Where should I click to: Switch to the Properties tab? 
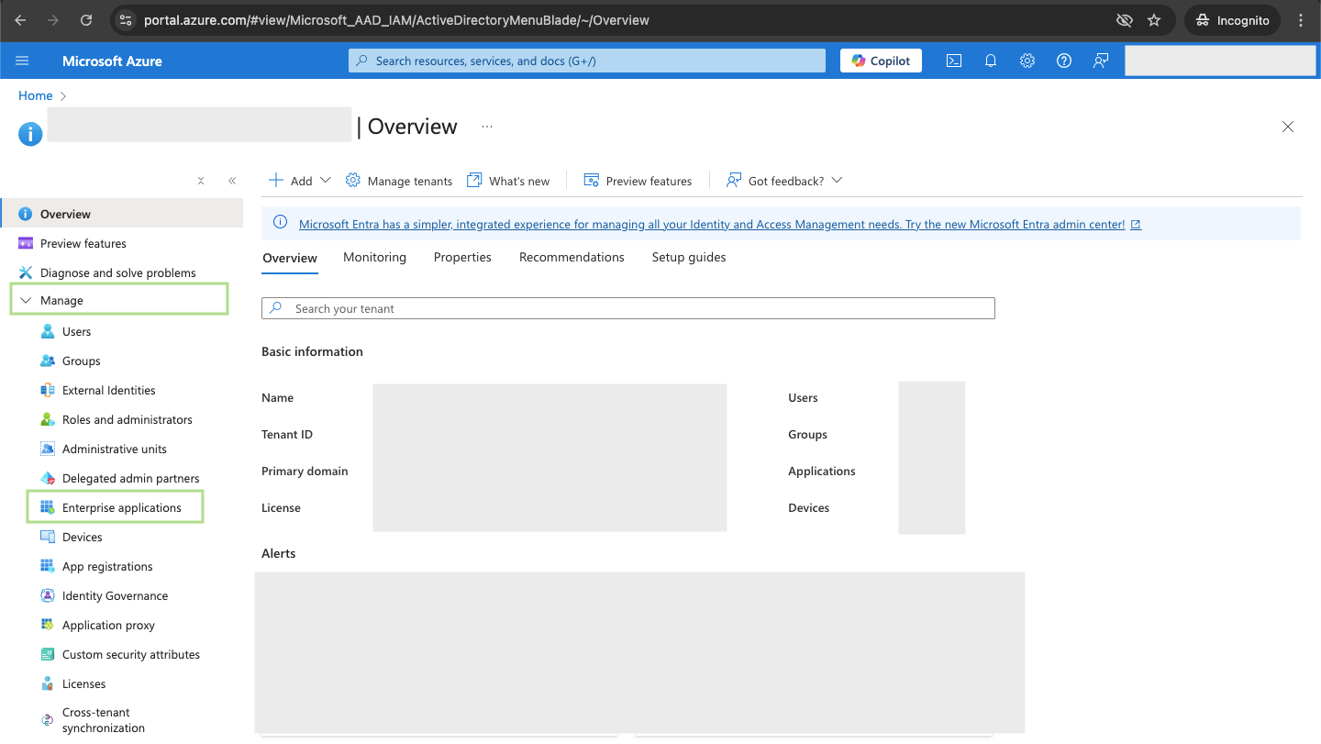[462, 257]
